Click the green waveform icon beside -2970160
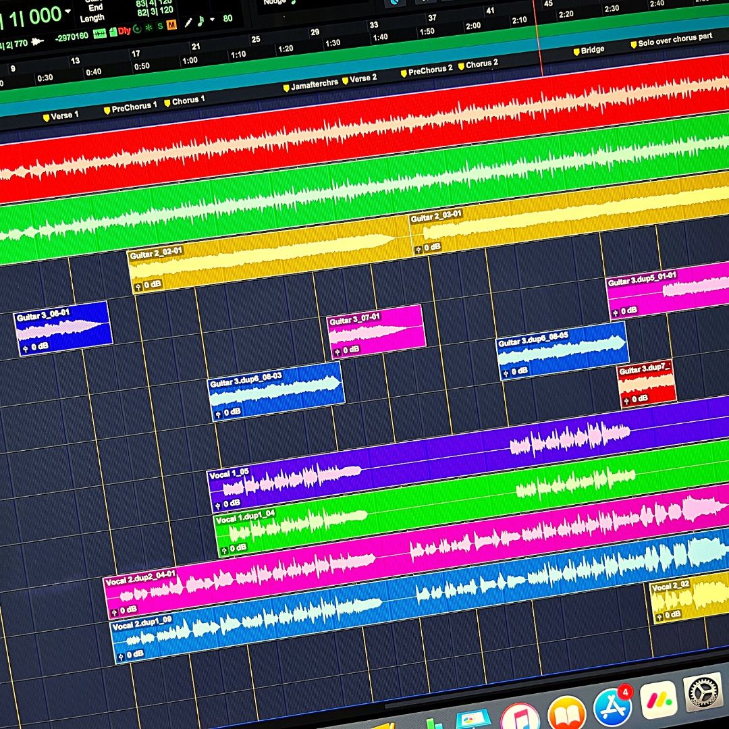 point(100,33)
